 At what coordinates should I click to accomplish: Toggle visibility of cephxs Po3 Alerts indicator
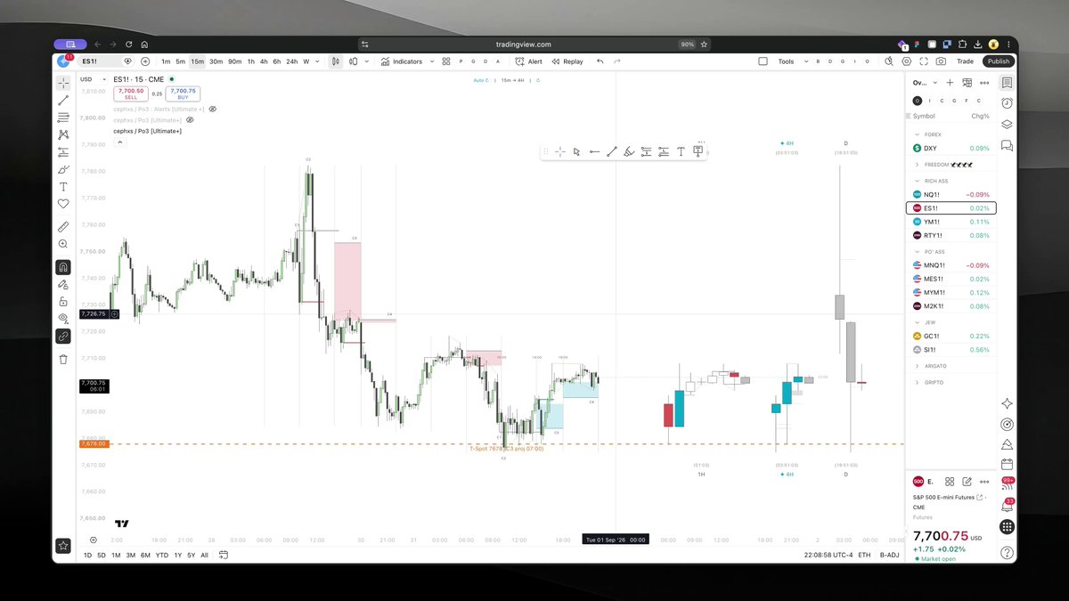tap(213, 109)
